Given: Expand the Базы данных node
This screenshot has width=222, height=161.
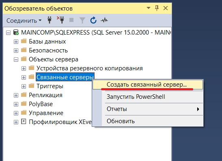Looking at the screenshot, I should pyautogui.click(x=16, y=42).
